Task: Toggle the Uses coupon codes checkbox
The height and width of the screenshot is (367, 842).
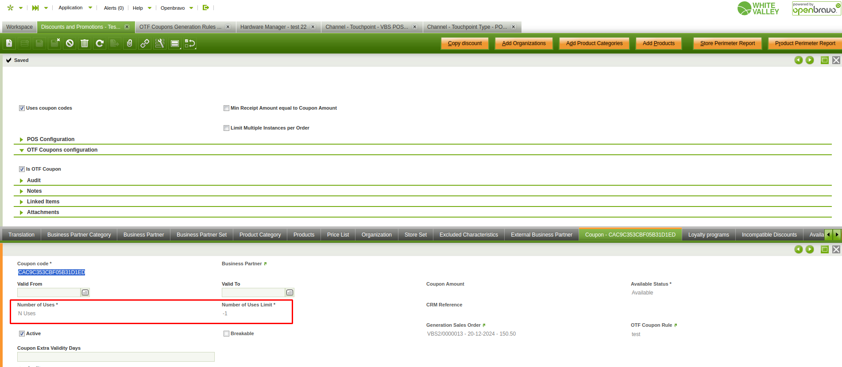Action: pos(22,108)
